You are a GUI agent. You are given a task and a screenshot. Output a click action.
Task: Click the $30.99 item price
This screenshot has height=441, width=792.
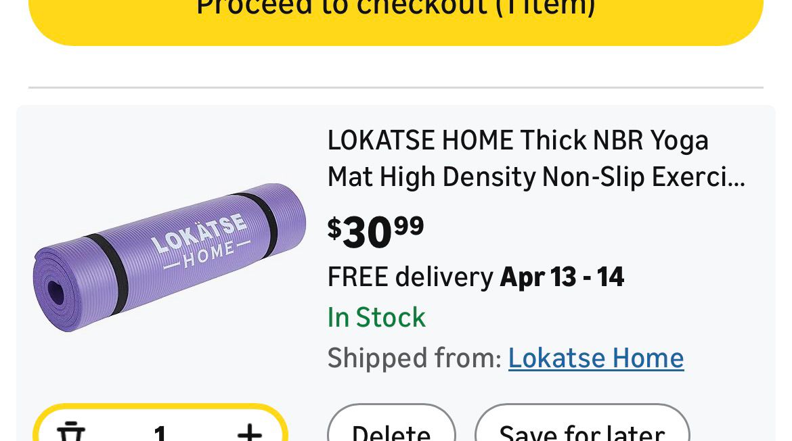(x=376, y=231)
